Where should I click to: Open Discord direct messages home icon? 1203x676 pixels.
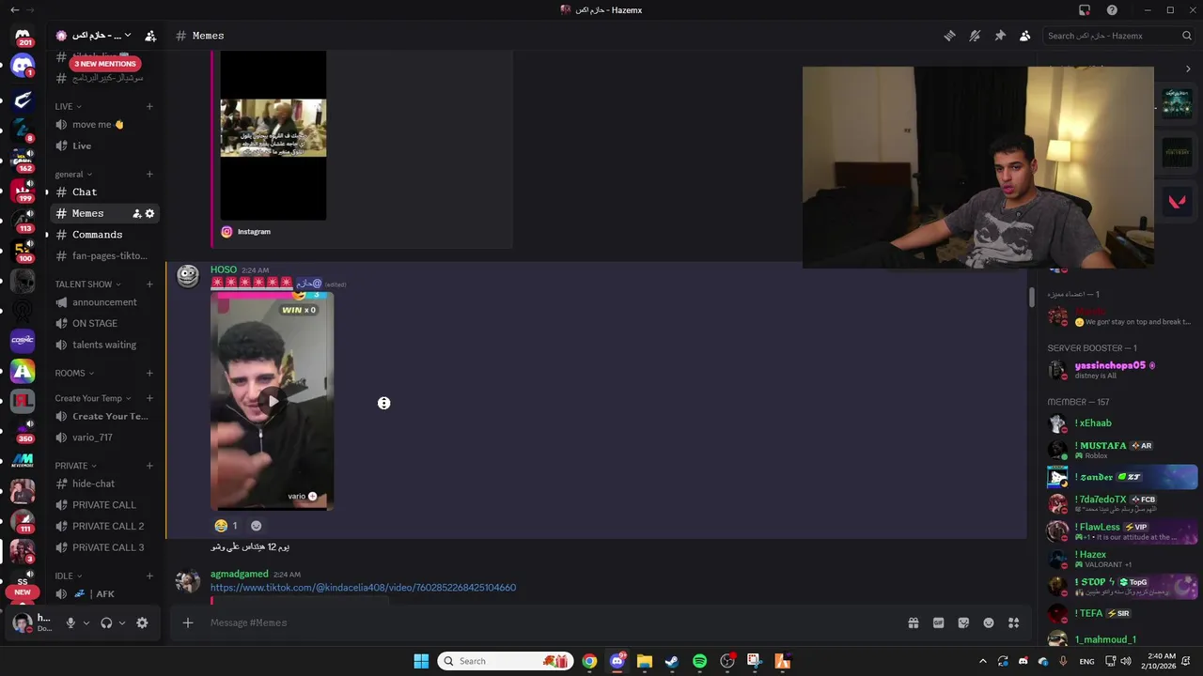coord(23,38)
